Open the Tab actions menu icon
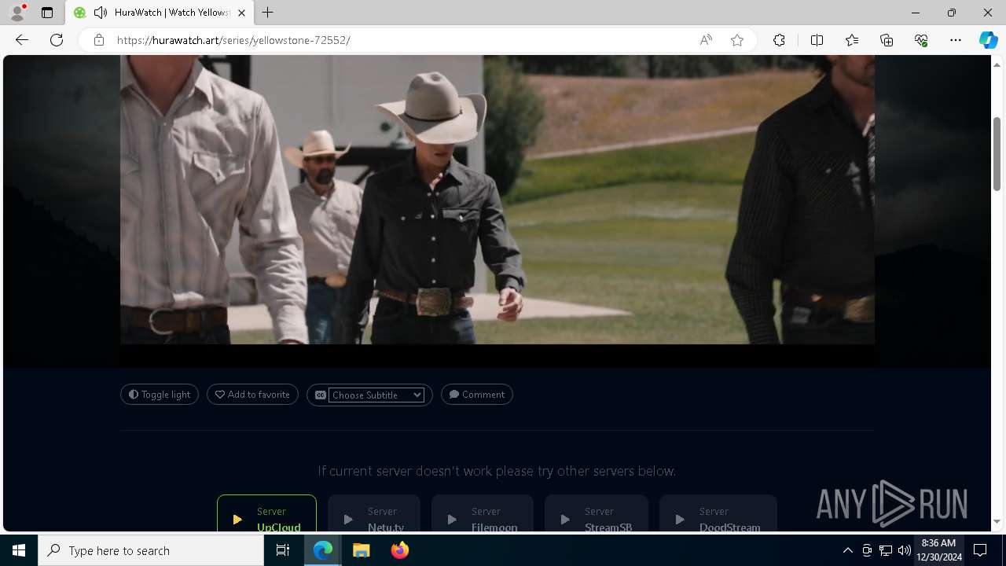The height and width of the screenshot is (566, 1006). tap(47, 13)
